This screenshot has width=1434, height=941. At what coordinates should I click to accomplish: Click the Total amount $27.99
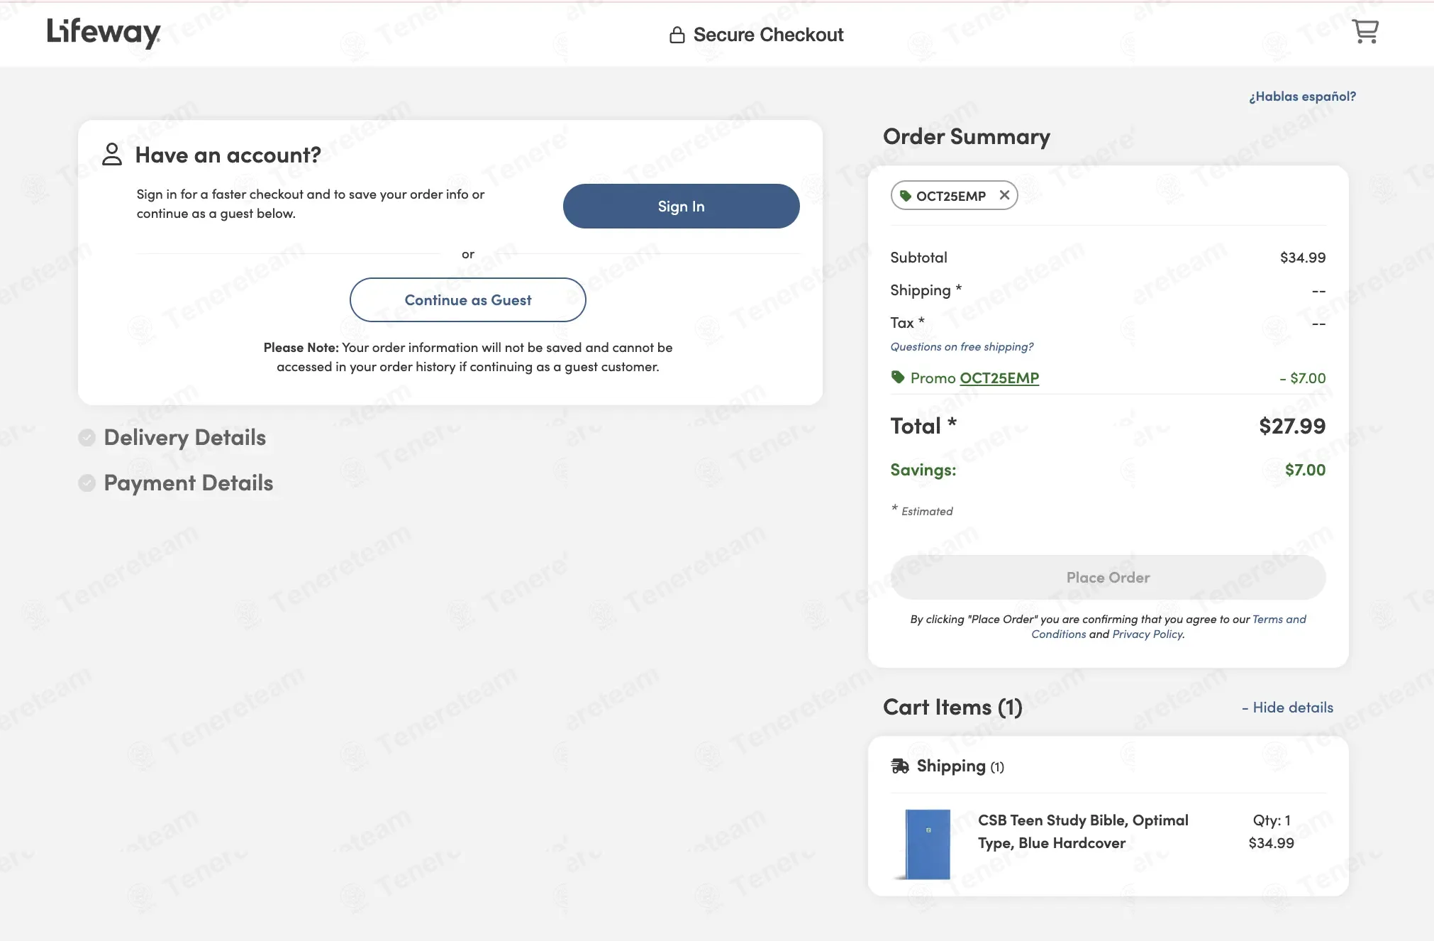point(1292,426)
